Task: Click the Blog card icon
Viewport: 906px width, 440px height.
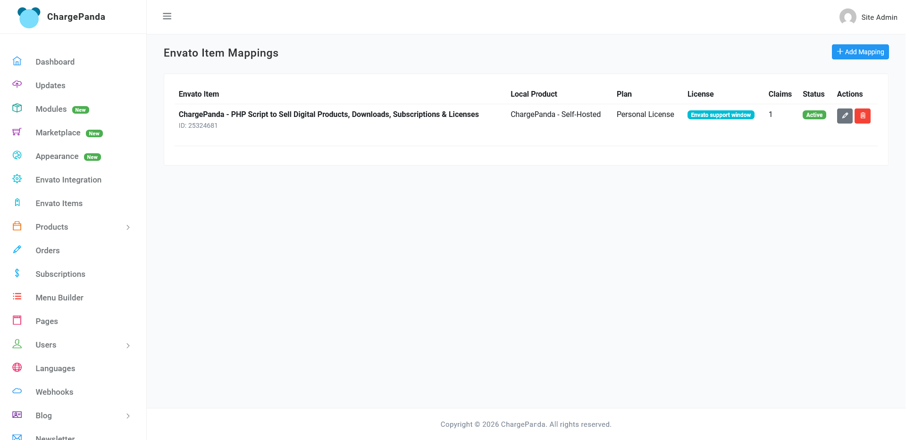Action: [x=17, y=415]
